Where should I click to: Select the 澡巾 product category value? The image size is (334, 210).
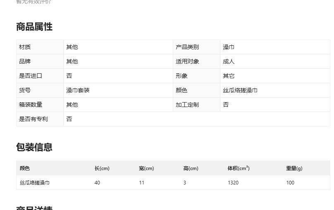229,47
